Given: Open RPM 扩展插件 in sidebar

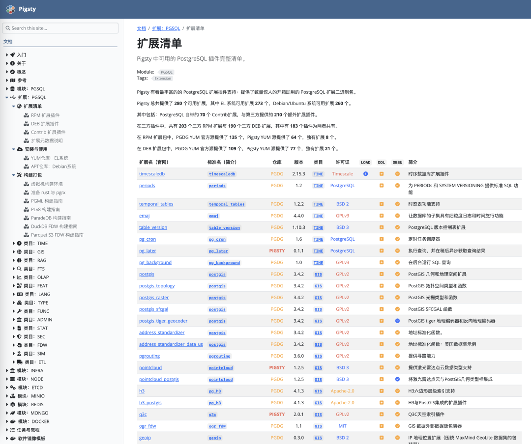Looking at the screenshot, I should [45, 115].
